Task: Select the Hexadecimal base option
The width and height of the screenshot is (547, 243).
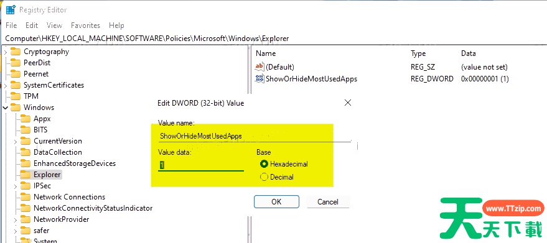Action: [284, 164]
